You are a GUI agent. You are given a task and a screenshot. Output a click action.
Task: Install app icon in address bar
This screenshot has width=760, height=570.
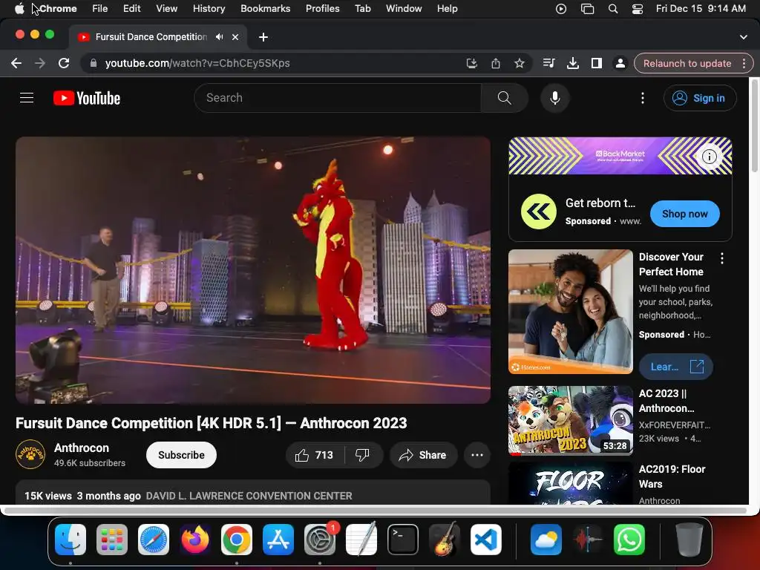(x=471, y=63)
